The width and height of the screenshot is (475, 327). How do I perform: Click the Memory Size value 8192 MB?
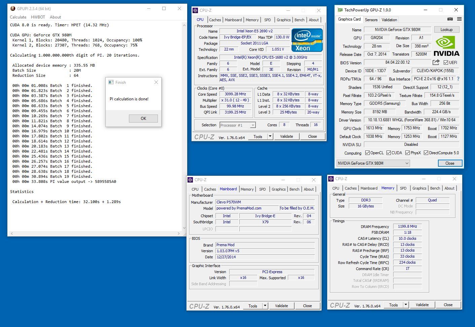(x=380, y=112)
